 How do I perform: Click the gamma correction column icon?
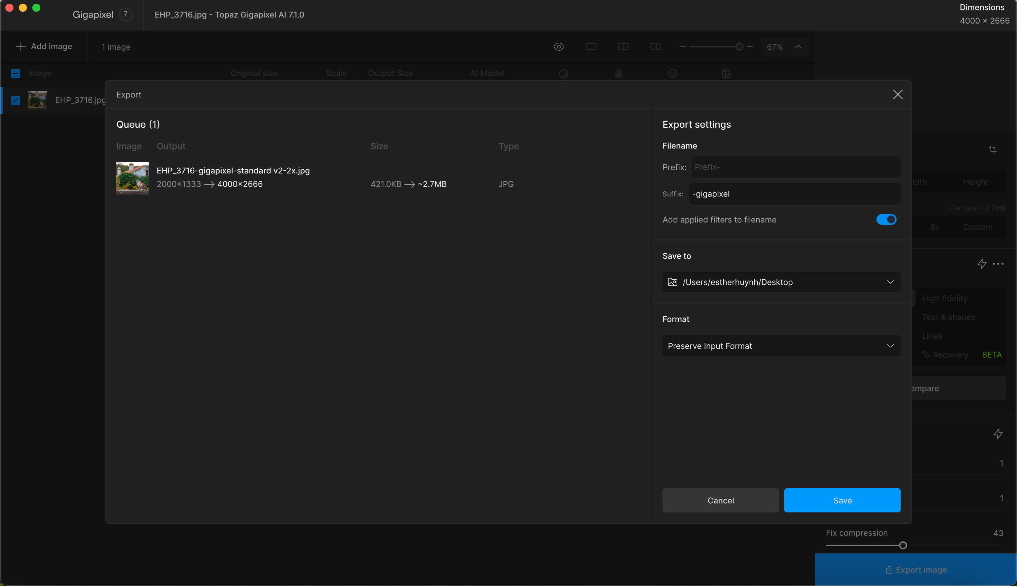pos(726,73)
